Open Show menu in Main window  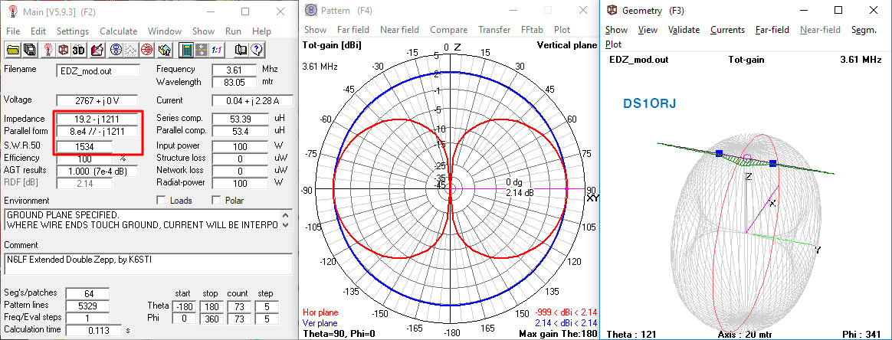coord(203,31)
